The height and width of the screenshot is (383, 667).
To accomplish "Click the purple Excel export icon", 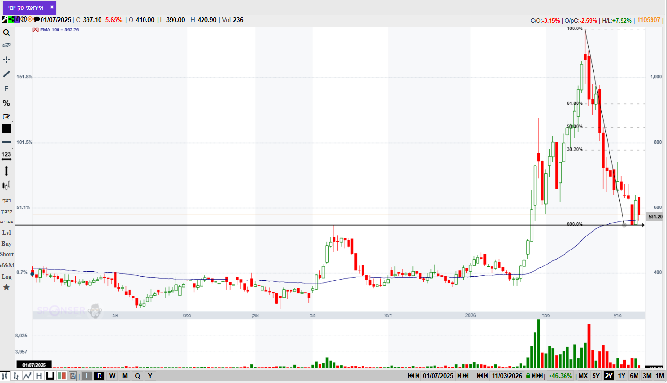I will [17, 20].
